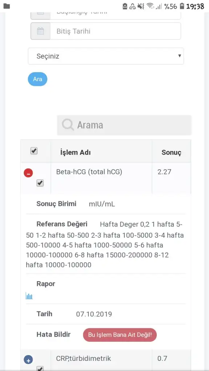Select the Beta-hCG result value 2.27
The image size is (209, 371).
click(x=164, y=172)
